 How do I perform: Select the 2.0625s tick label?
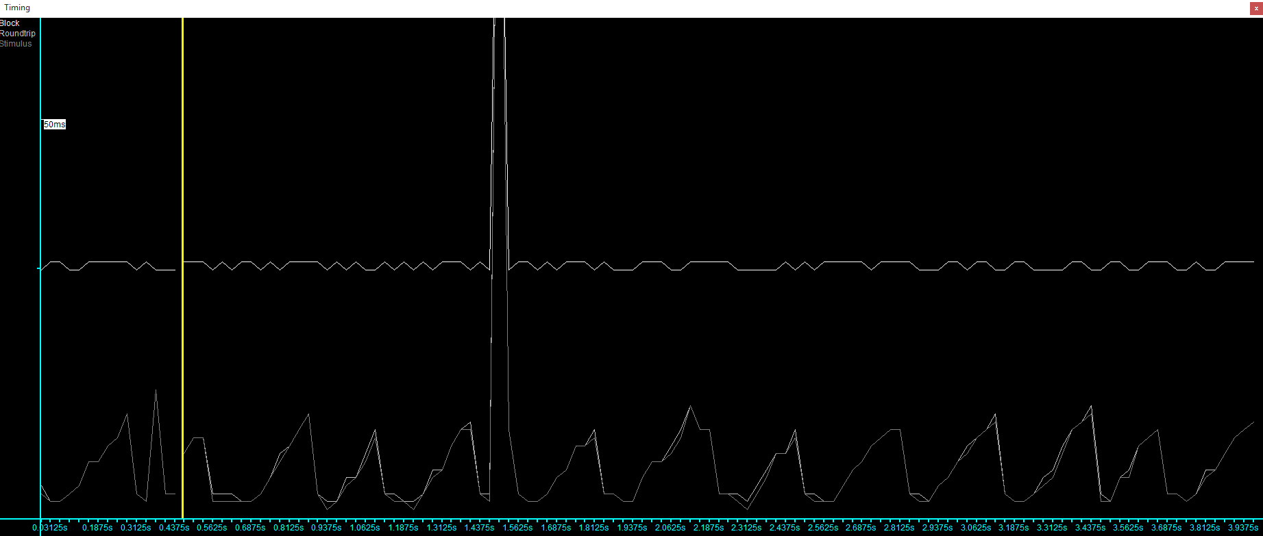click(x=670, y=528)
